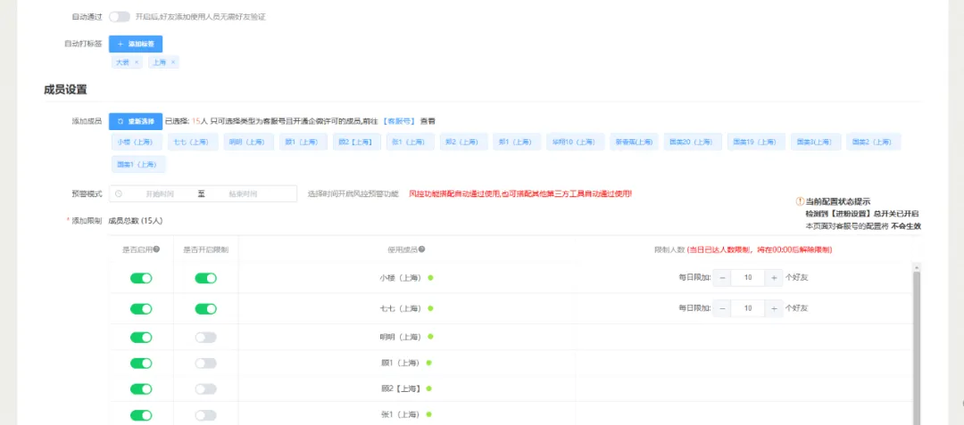Click the clock icon in 预警模式 field
This screenshot has height=425, width=964.
(119, 194)
